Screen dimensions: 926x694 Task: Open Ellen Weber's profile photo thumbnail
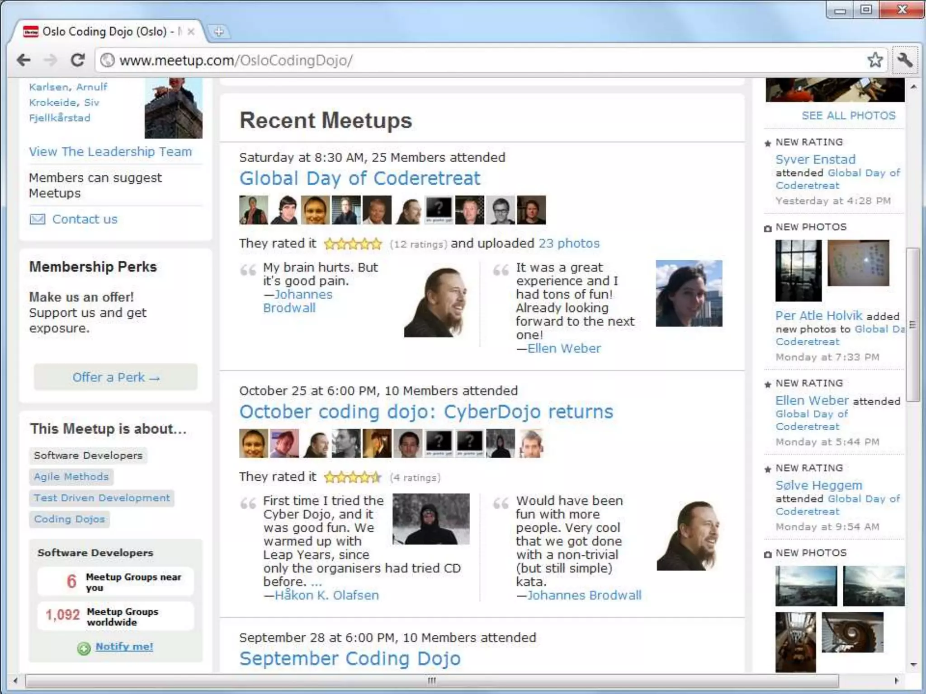(x=689, y=293)
